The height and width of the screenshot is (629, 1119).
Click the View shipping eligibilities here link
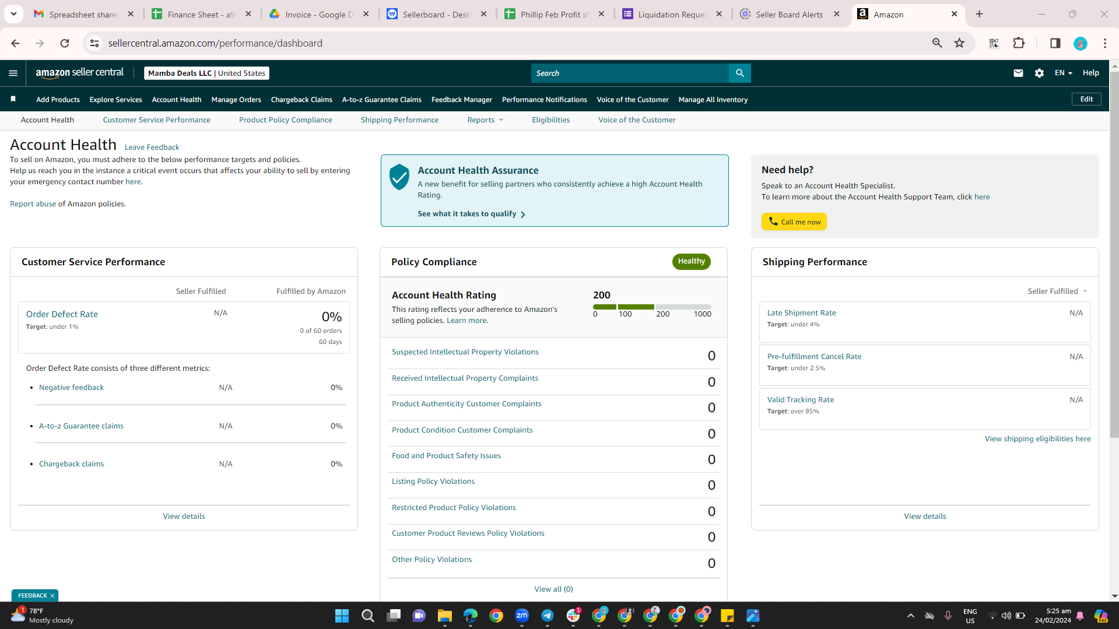click(x=1037, y=439)
